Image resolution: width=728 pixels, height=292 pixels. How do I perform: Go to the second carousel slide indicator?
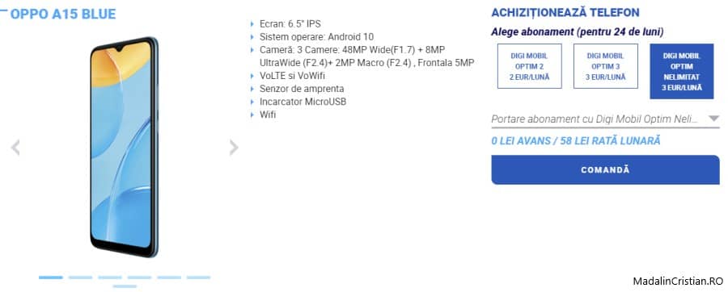[x=80, y=277]
